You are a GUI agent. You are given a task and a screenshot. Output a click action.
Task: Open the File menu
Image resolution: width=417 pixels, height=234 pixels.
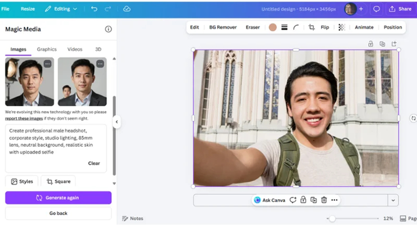5,9
